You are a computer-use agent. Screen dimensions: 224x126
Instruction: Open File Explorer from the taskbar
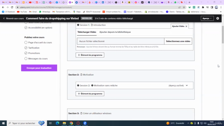[64, 123]
